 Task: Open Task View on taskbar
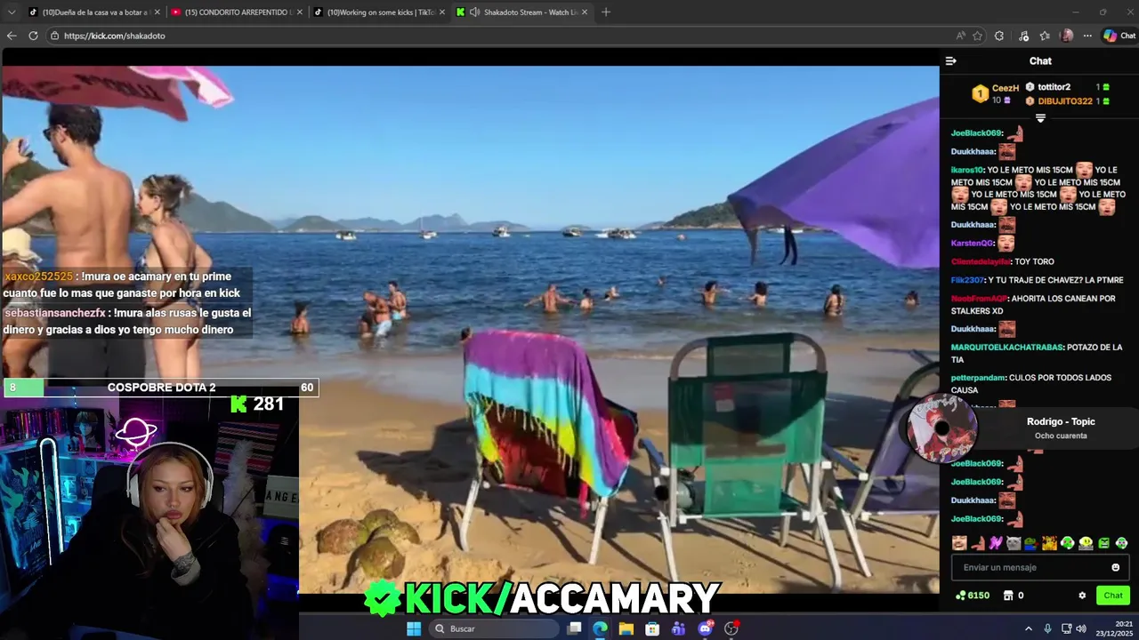pyautogui.click(x=575, y=628)
